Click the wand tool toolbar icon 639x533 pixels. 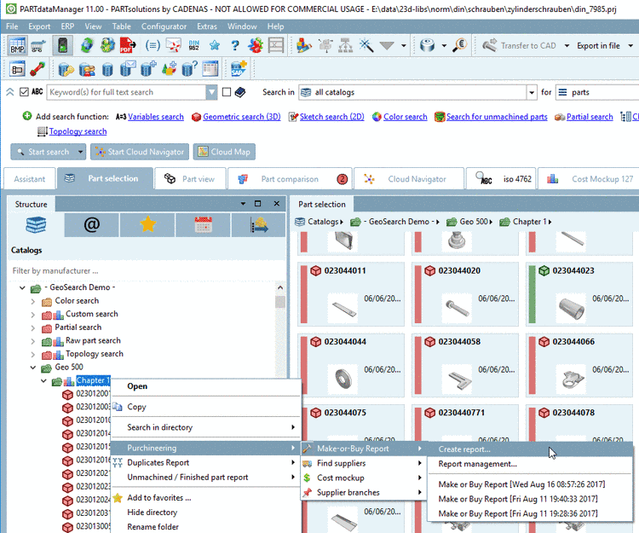(366, 45)
